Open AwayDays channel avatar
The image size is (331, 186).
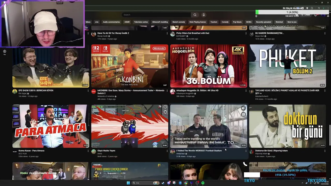coord(172,152)
